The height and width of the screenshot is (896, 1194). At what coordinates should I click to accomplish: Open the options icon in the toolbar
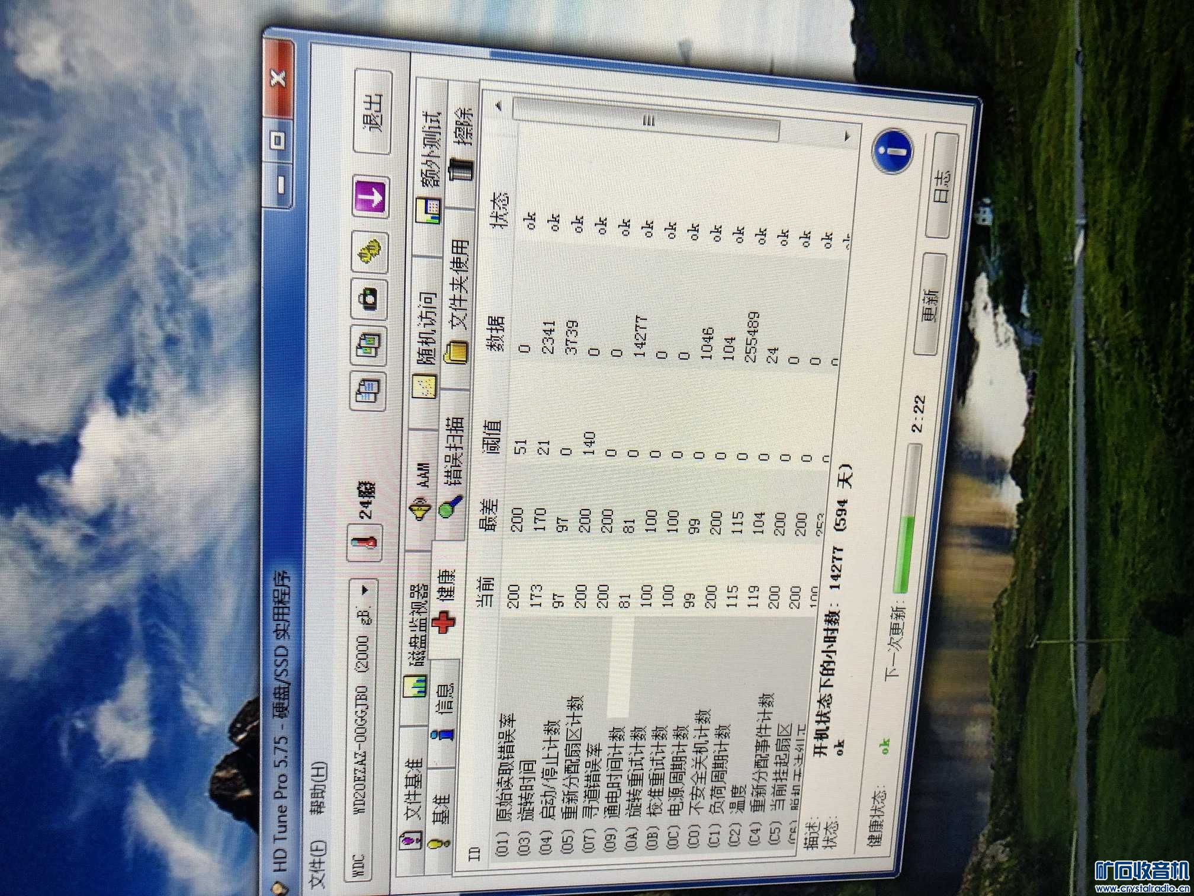pyautogui.click(x=369, y=254)
